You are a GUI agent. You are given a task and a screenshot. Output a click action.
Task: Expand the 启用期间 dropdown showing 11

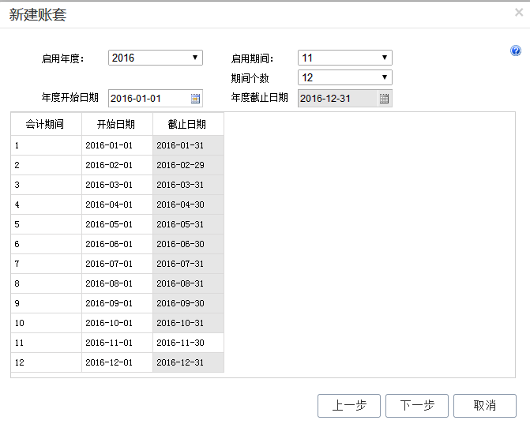[344, 58]
